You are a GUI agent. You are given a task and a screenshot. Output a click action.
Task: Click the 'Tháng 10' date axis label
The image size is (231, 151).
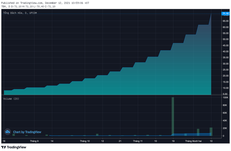[85, 141]
